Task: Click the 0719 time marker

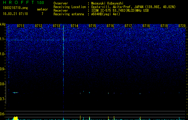Action: click(x=164, y=26)
